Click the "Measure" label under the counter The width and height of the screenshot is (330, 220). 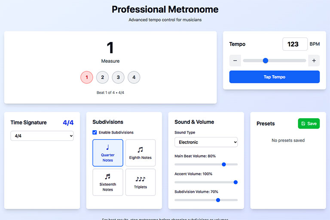click(x=110, y=61)
